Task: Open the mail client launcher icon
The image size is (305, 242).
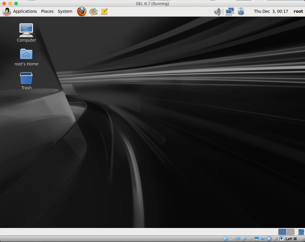Action: (93, 12)
